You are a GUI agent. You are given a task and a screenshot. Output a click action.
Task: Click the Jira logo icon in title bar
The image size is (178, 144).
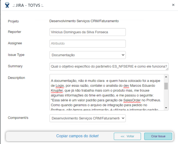tap(7, 5)
